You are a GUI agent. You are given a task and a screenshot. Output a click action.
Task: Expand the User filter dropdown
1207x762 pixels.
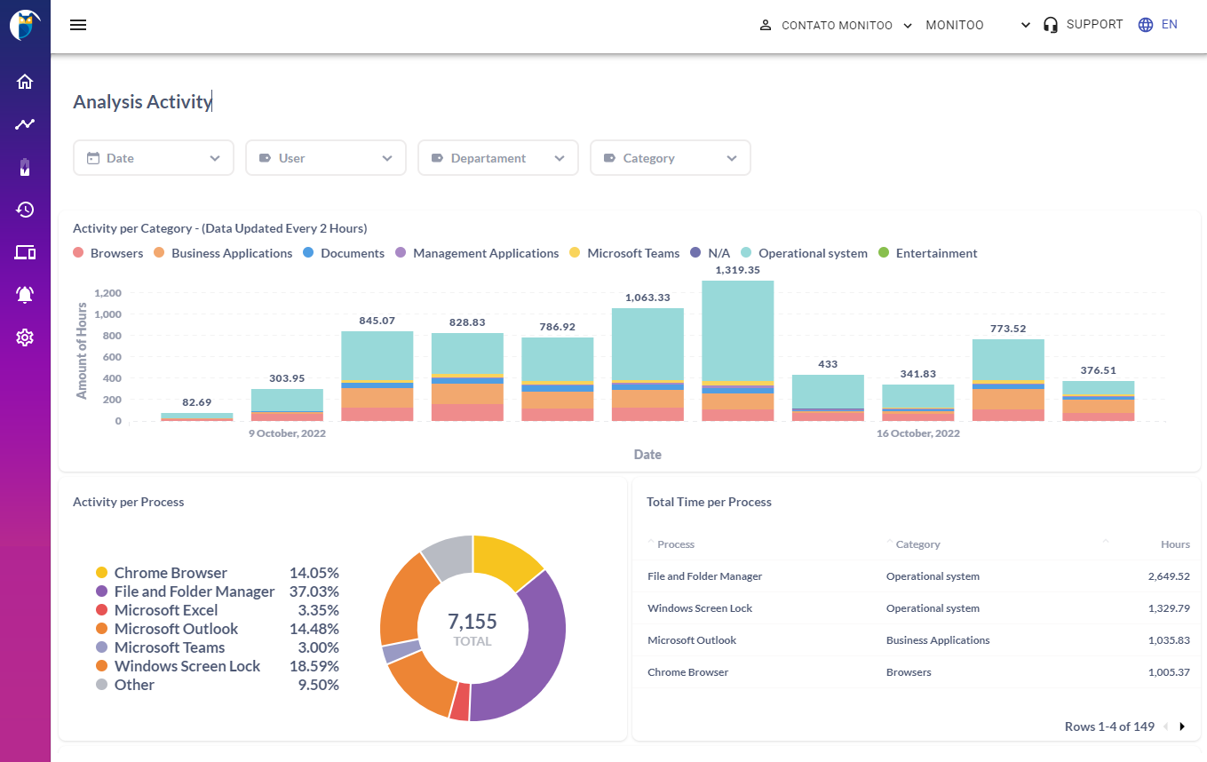[325, 157]
